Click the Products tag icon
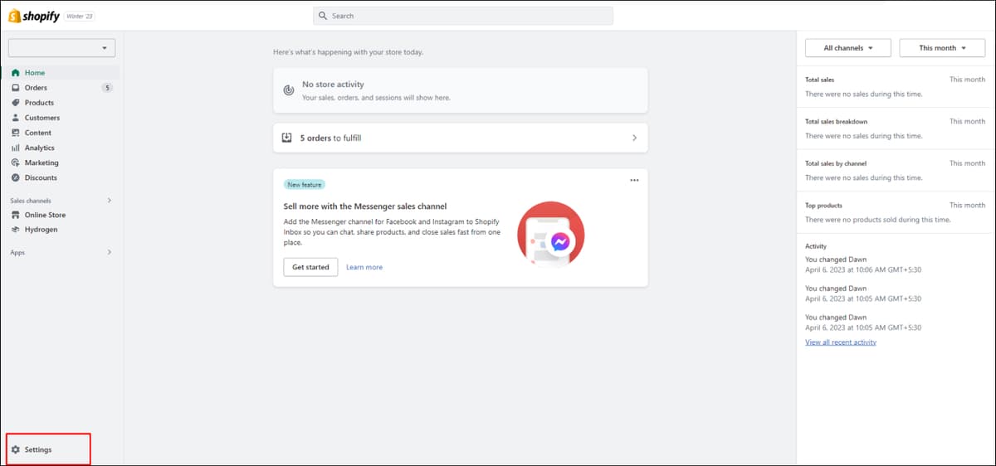This screenshot has height=466, width=996. 15,103
